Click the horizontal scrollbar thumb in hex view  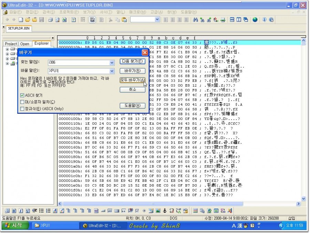153,204
